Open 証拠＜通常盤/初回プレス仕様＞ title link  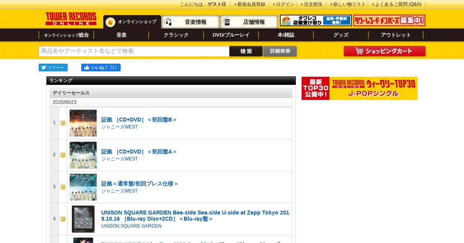coord(140,184)
